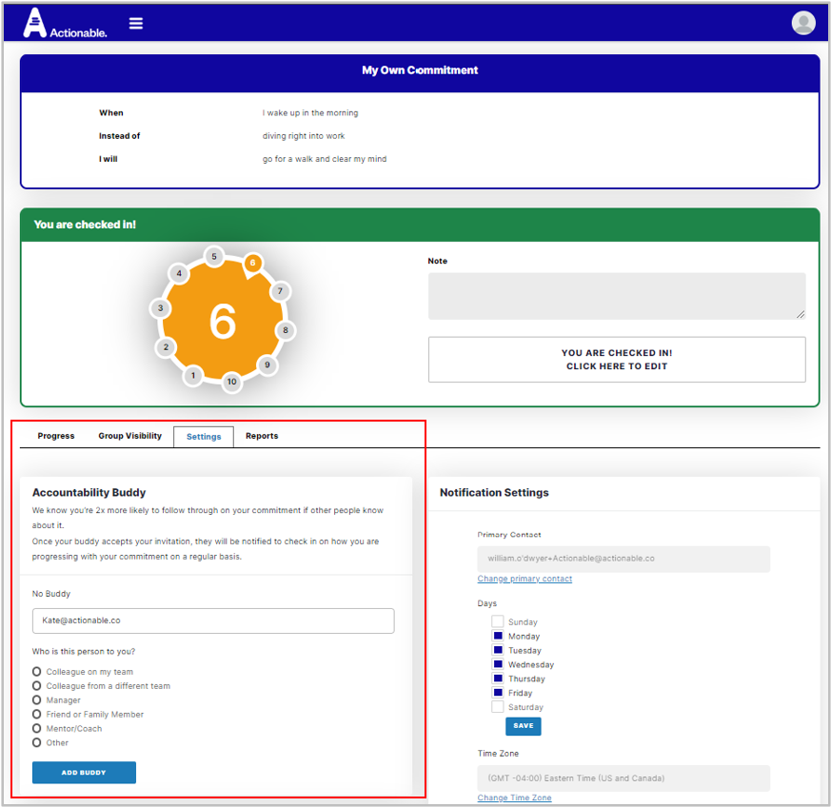Choose the Mentor/Coach radio option
The image size is (831, 807).
(x=37, y=729)
